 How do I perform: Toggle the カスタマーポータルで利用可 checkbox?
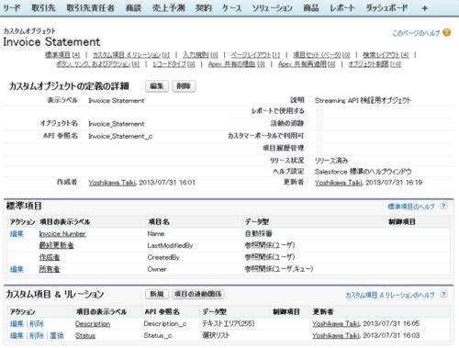pos(319,137)
